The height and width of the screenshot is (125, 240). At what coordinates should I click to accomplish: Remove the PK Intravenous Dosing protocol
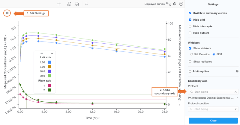[x=237, y=98]
